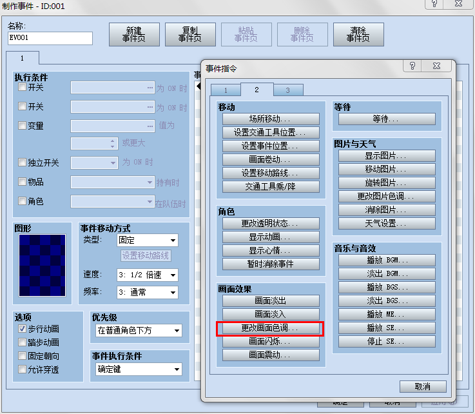The height and width of the screenshot is (414, 475).
Task: Open the 频率 dropdown
Action: 147,293
